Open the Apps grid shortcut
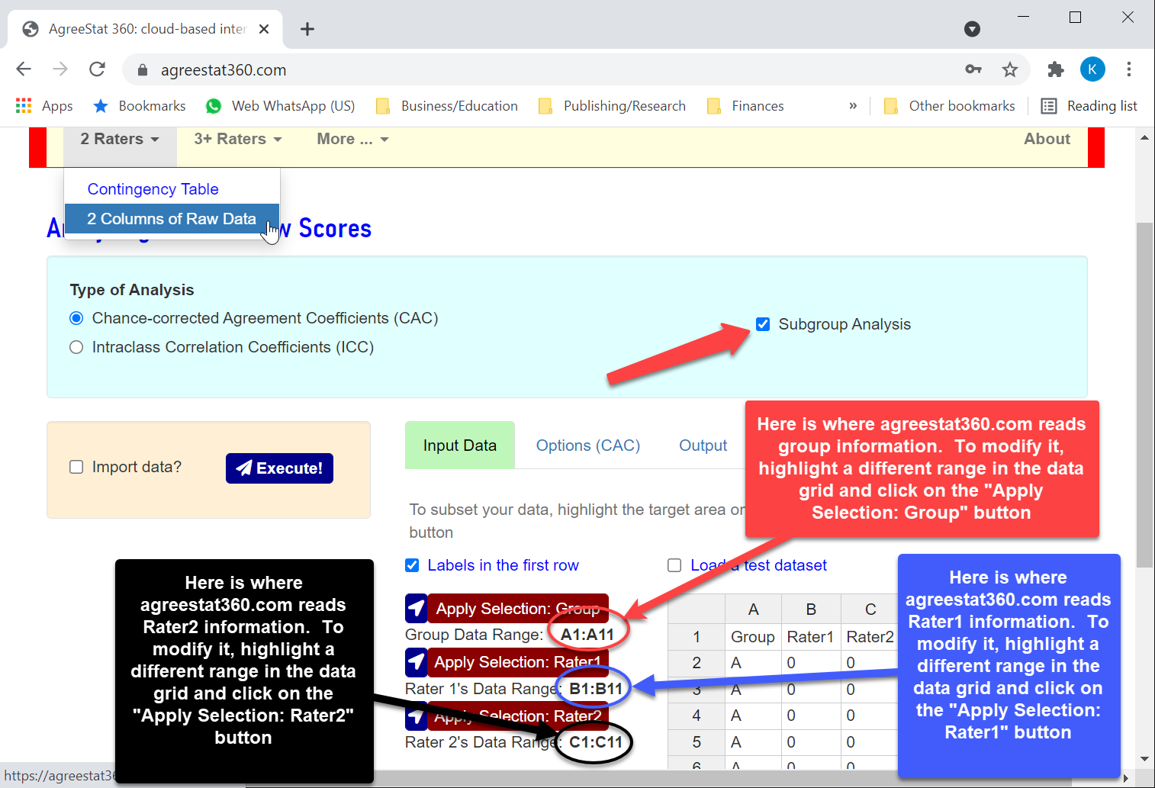This screenshot has width=1155, height=788. pos(44,106)
